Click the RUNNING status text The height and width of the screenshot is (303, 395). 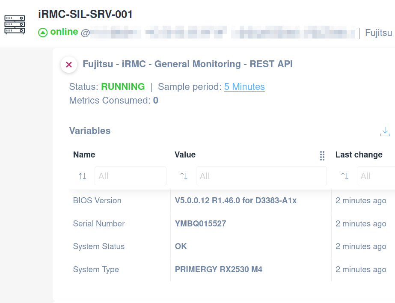click(x=123, y=86)
